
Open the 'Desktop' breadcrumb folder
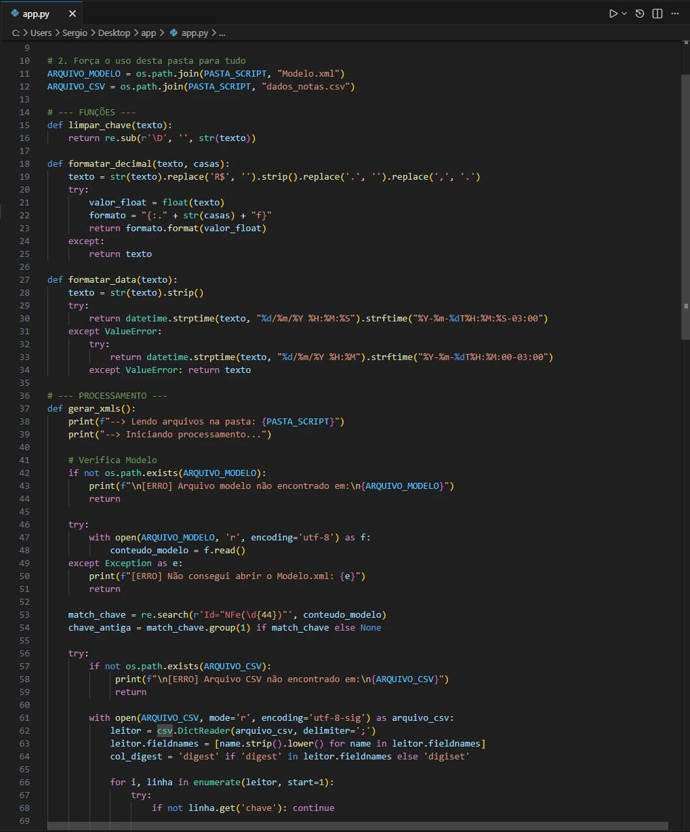[114, 33]
